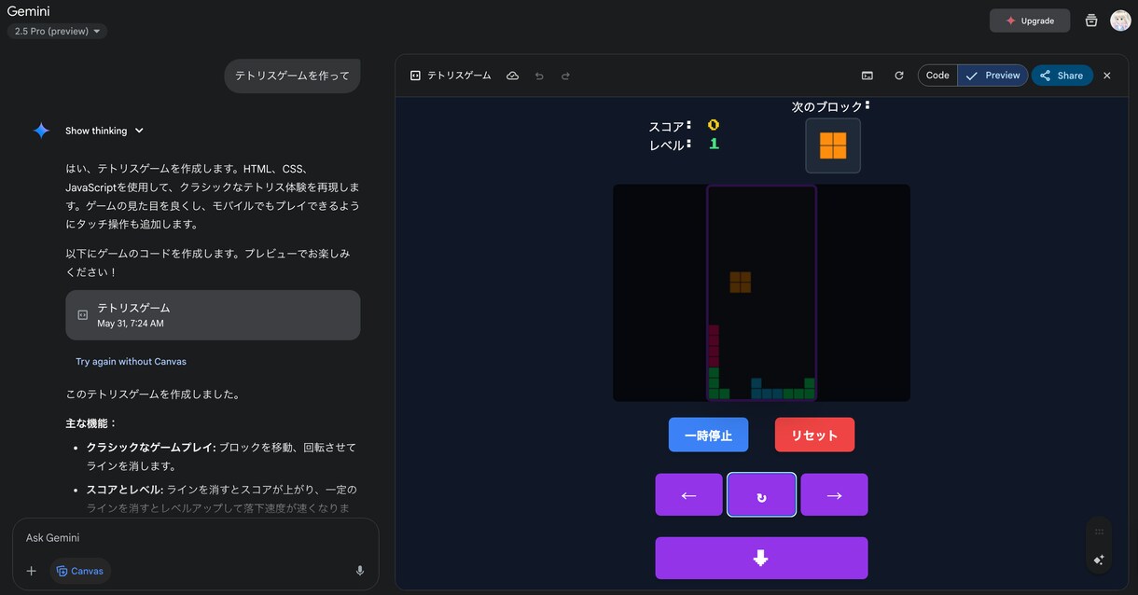This screenshot has height=595, width=1138.
Task: Switch to the Preview tab
Action: point(992,76)
